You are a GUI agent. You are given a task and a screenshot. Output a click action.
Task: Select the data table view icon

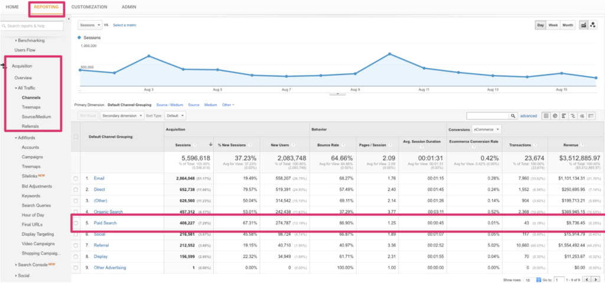pos(546,116)
